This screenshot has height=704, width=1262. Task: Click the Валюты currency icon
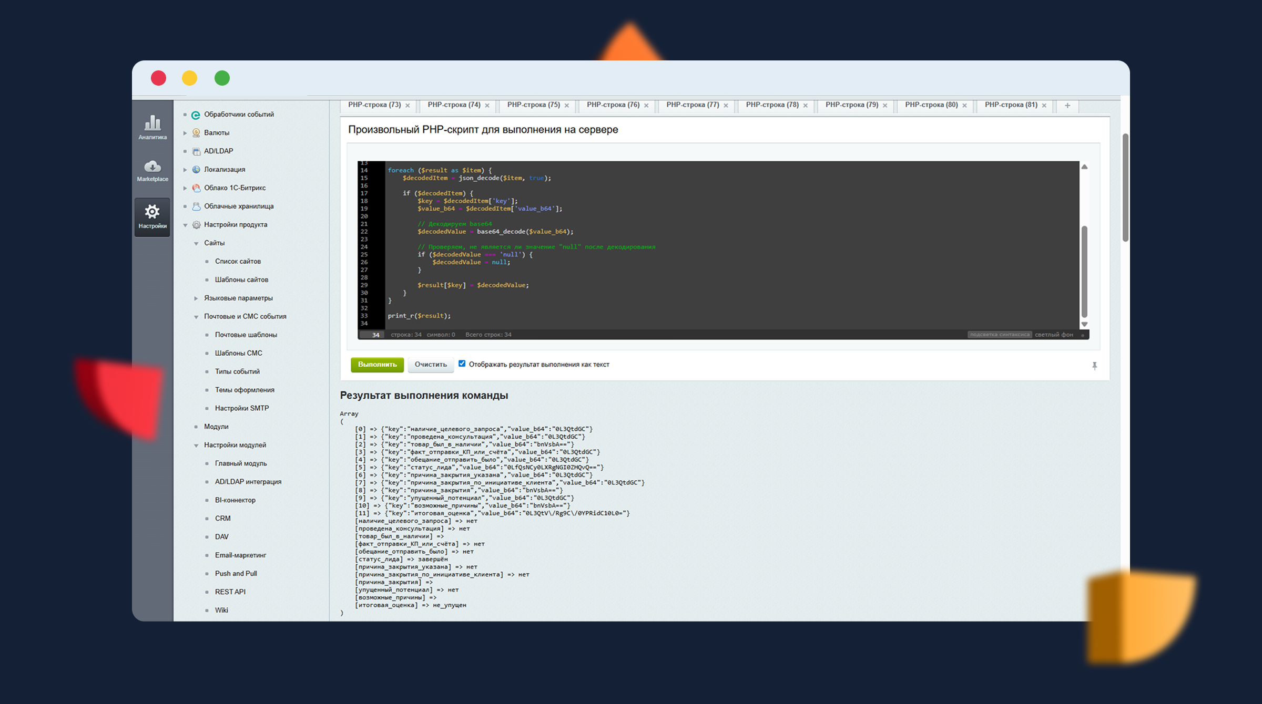196,133
